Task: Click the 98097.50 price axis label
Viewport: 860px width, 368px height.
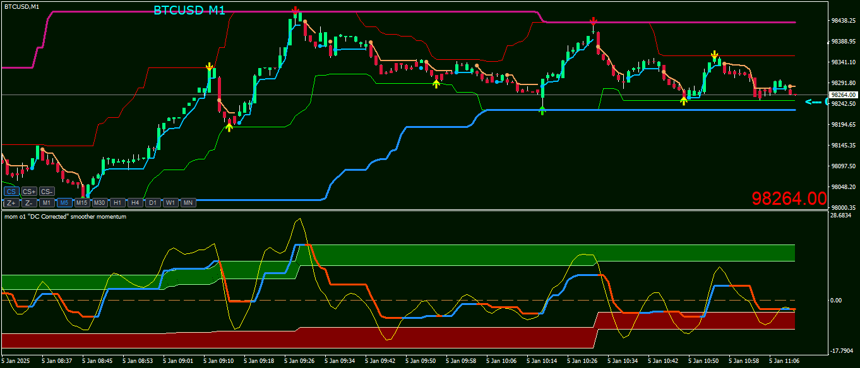Action: click(x=844, y=166)
